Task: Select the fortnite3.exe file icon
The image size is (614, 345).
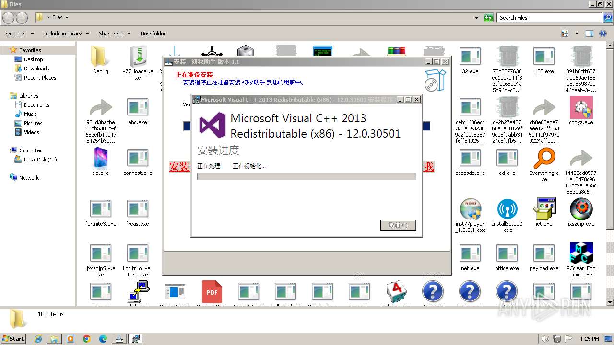Action: point(101,209)
